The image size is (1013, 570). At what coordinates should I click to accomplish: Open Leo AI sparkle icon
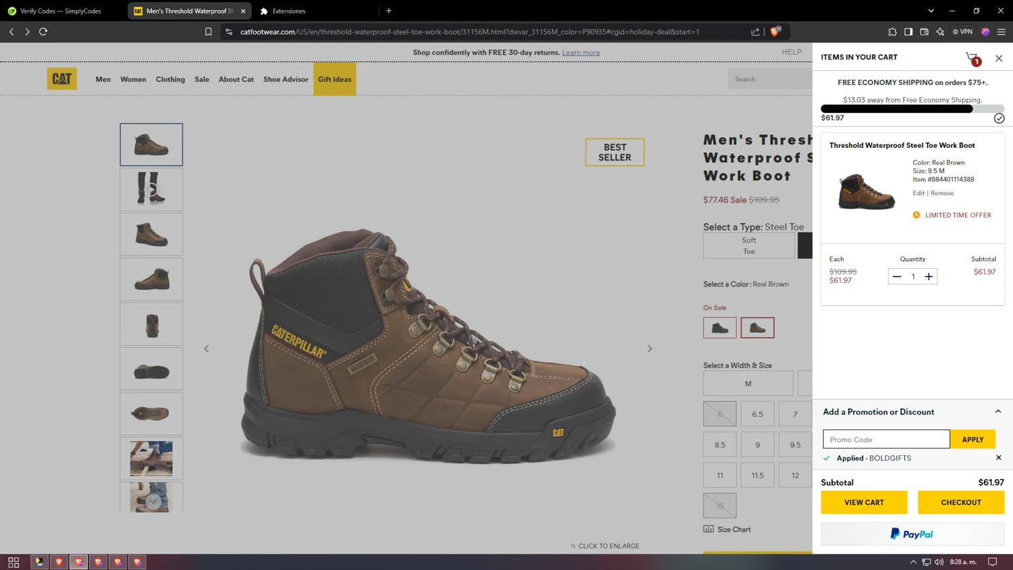[940, 32]
